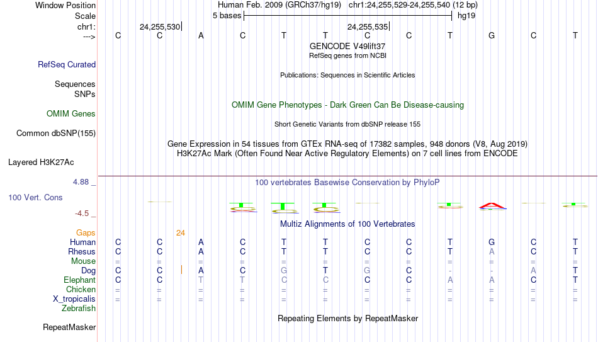The height and width of the screenshot is (342, 598).
Task: Click the PhyloP 4.88 upper limit label
Action: point(81,182)
